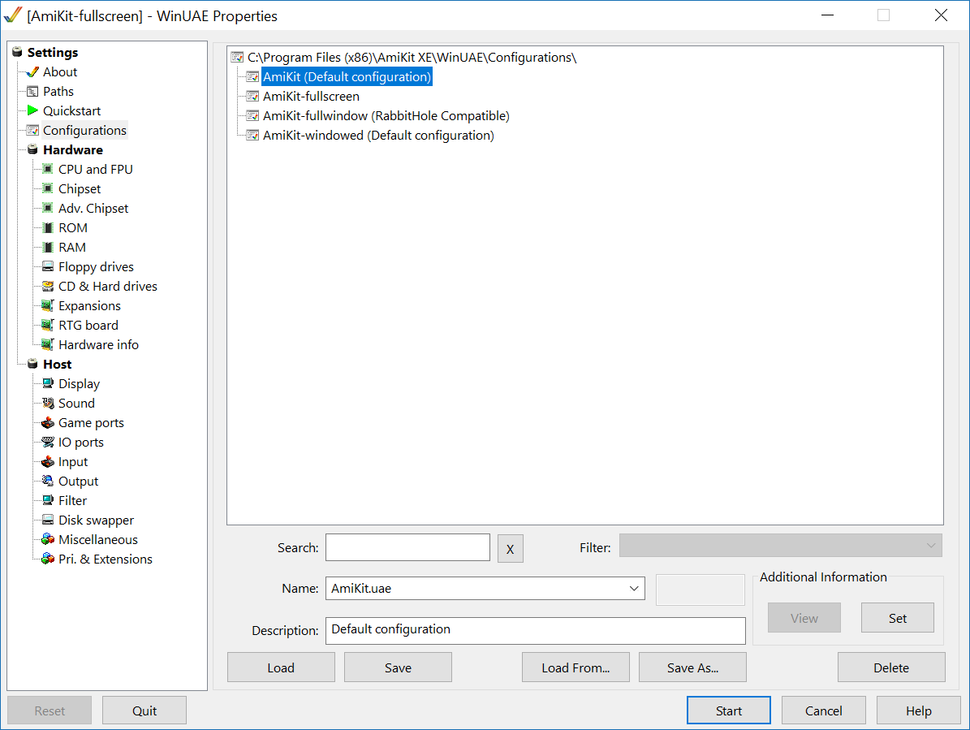Click the Load button
Image resolution: width=970 pixels, height=730 pixels.
click(281, 667)
